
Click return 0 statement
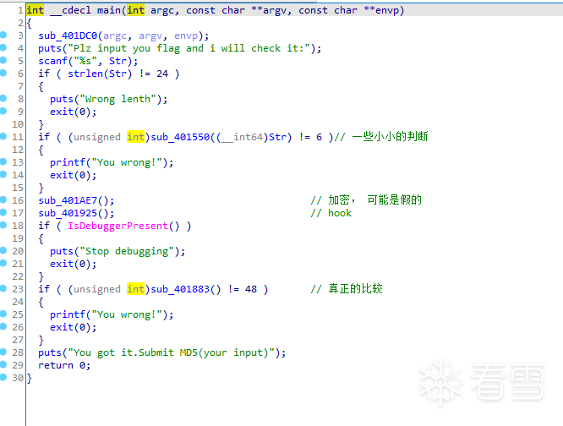point(64,365)
